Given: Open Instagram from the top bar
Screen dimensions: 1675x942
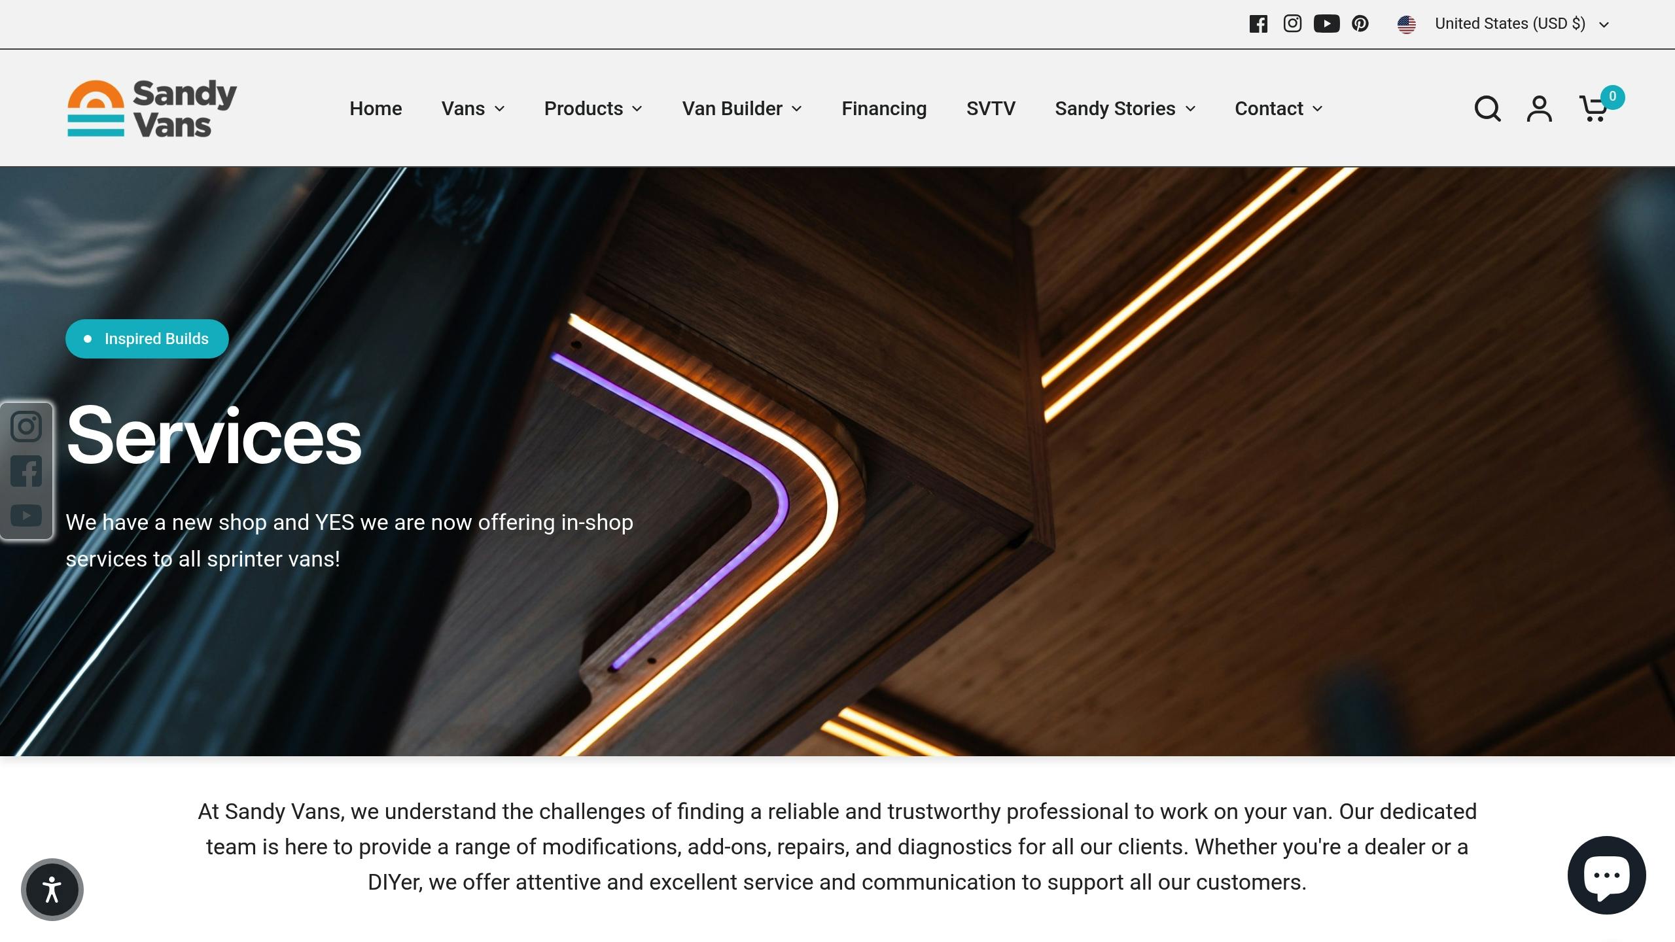Looking at the screenshot, I should tap(1292, 24).
